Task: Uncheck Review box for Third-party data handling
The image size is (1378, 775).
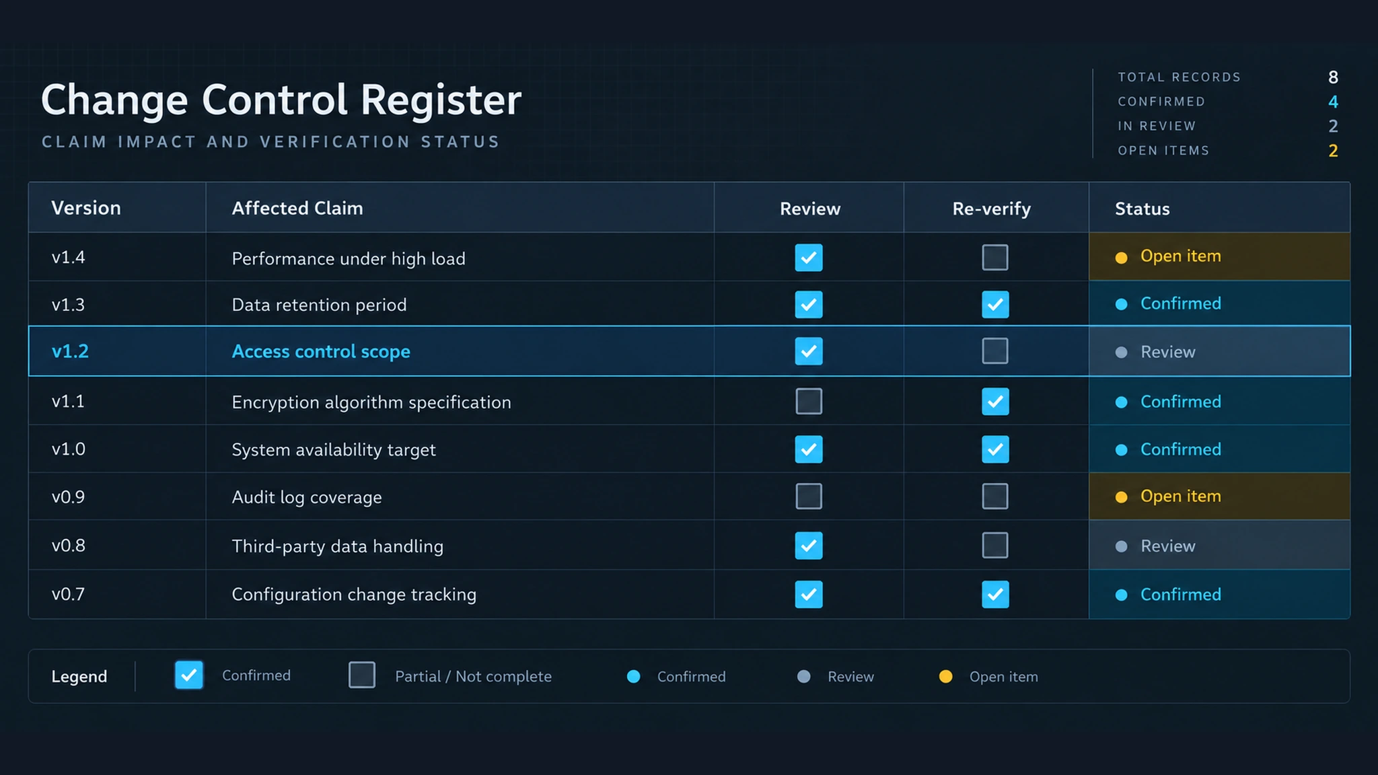Action: tap(808, 546)
